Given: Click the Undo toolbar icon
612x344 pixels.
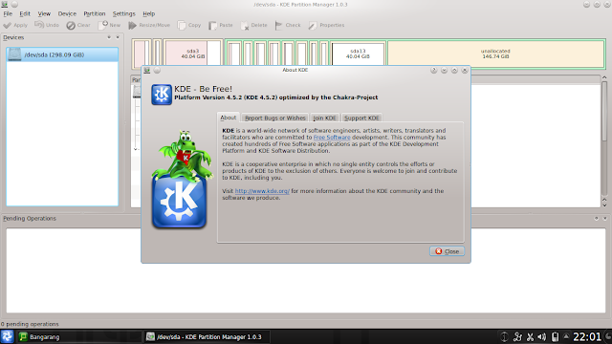Looking at the screenshot, I should pos(38,25).
